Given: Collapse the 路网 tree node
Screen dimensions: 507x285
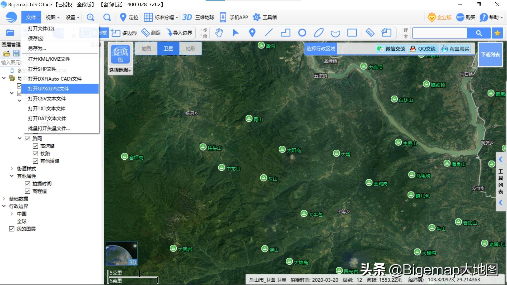Looking at the screenshot, I should [x=20, y=138].
